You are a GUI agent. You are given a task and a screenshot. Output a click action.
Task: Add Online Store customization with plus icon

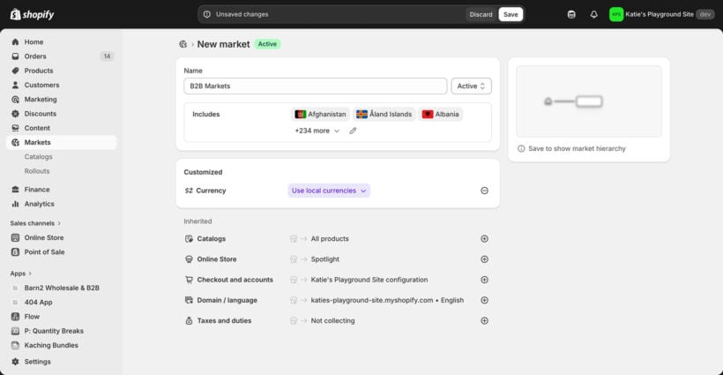(484, 259)
